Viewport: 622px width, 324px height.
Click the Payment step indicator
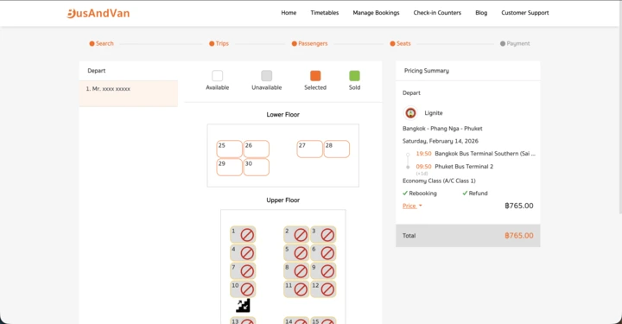point(515,43)
